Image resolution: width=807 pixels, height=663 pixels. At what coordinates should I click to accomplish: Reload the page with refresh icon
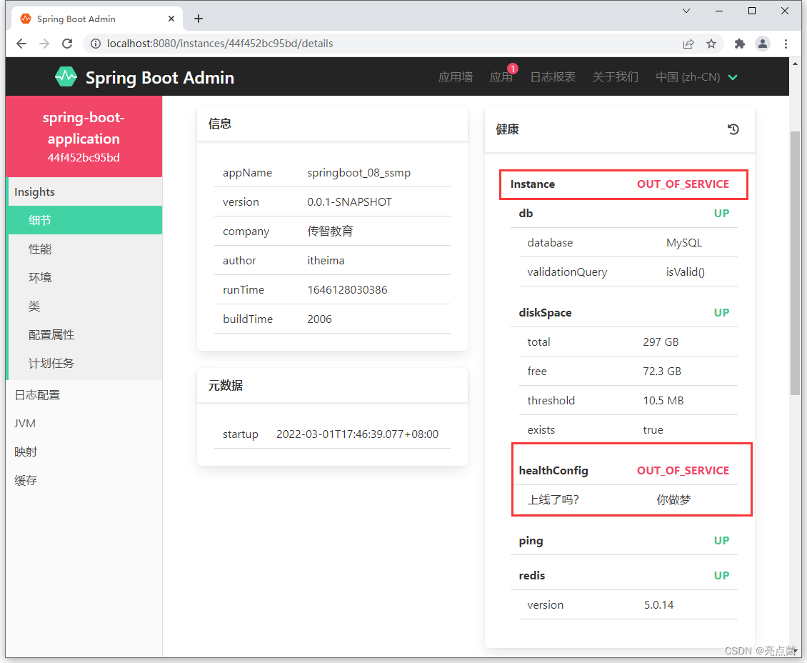[x=67, y=44]
